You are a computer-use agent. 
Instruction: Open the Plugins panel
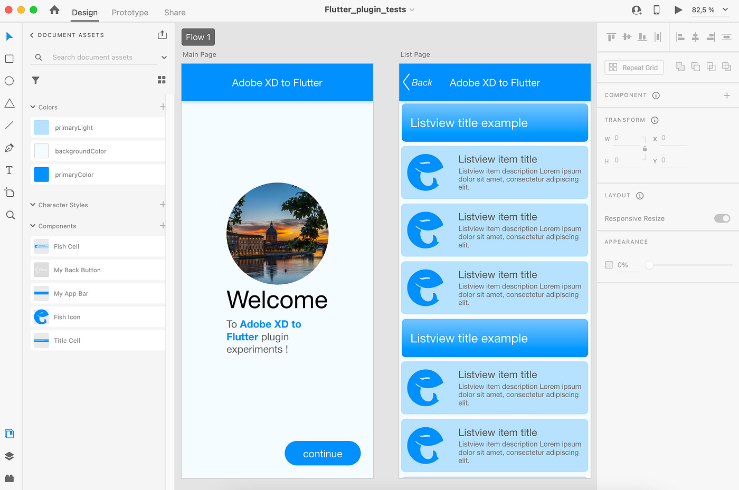coord(9,478)
